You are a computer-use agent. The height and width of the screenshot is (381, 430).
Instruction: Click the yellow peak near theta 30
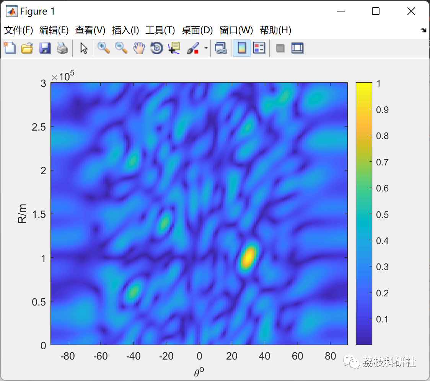pos(248,257)
